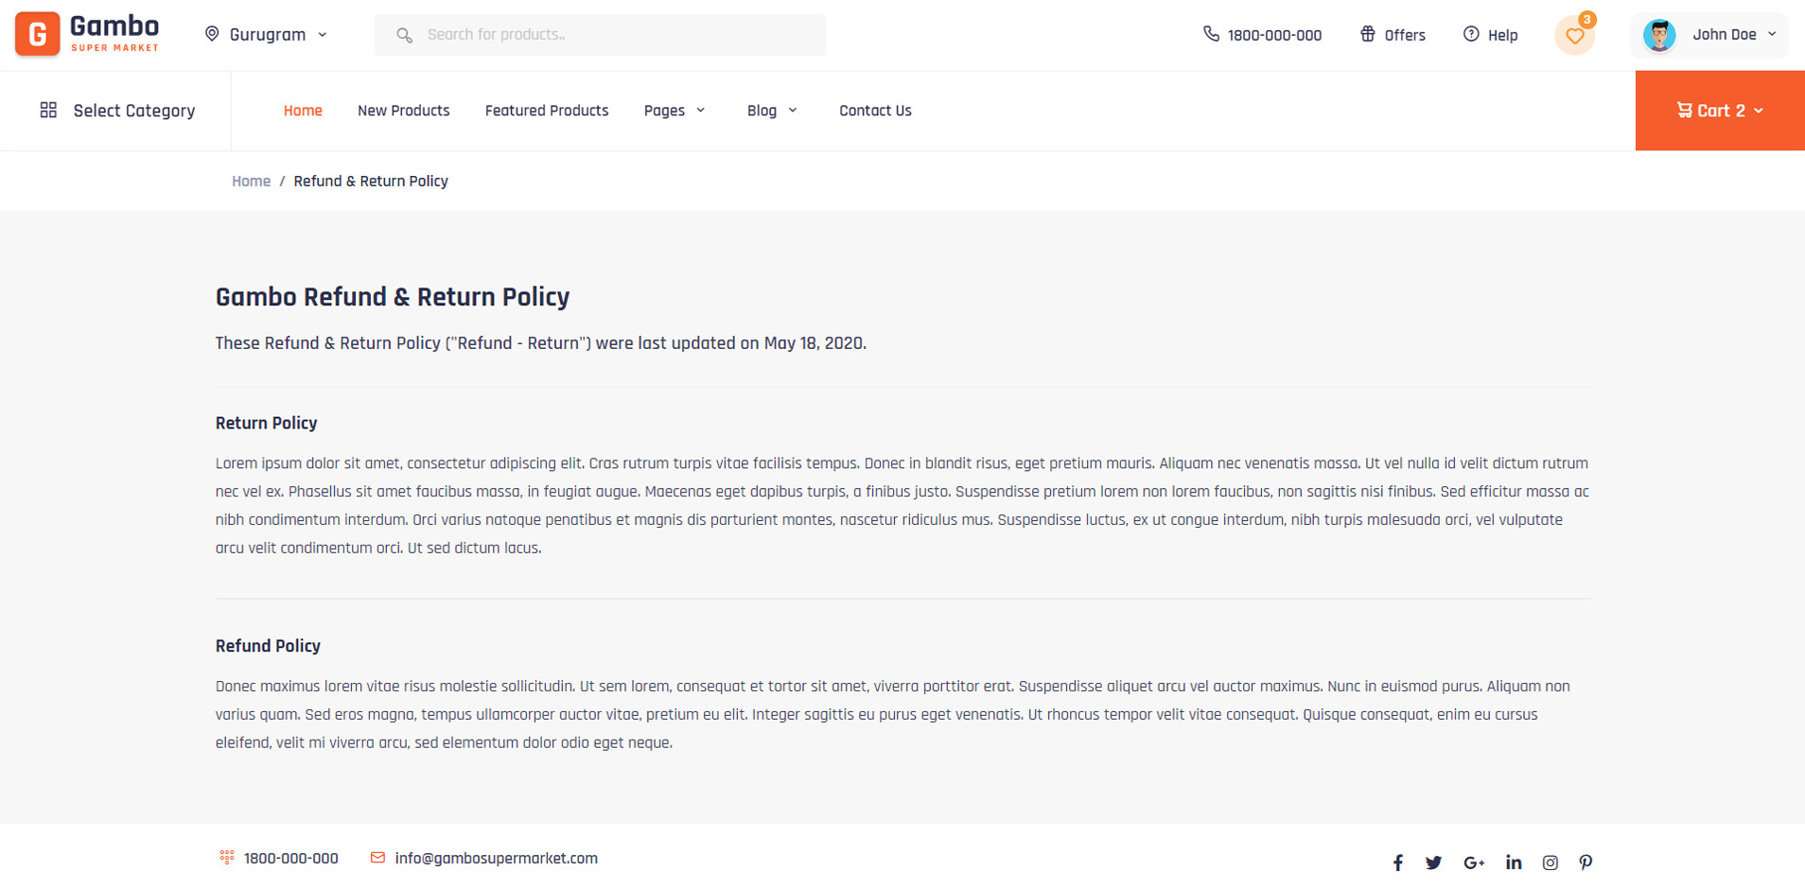Click the footer email address link

[x=496, y=859]
